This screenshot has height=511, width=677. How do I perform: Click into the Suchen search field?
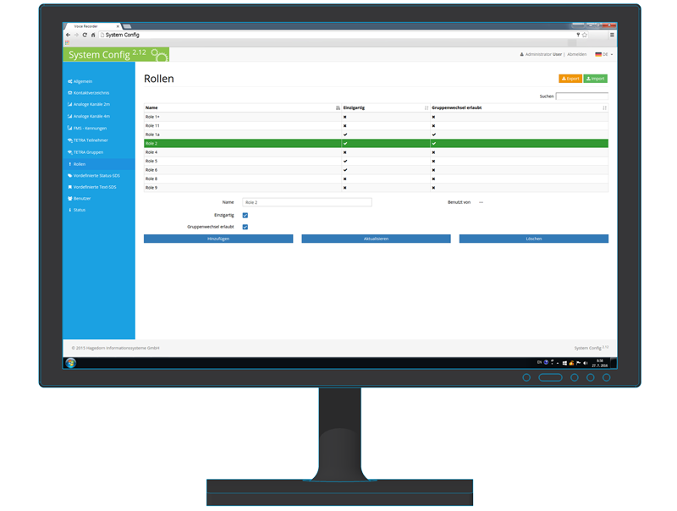pos(581,96)
